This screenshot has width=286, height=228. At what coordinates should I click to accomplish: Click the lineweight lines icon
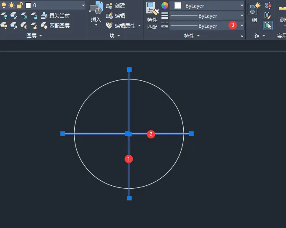[165, 15]
